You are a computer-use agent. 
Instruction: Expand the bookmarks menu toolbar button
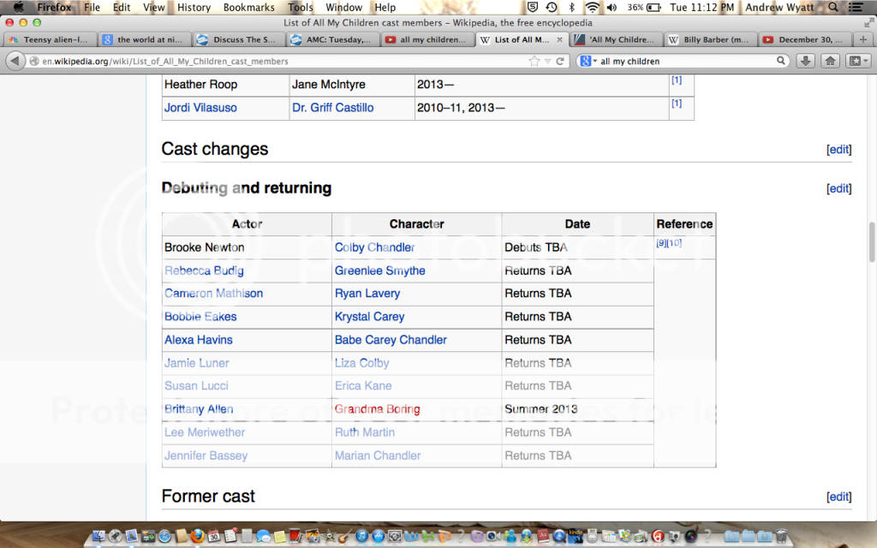(856, 61)
